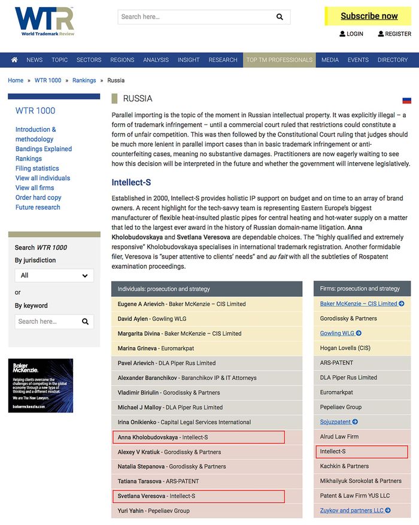Click the arrow icon beside Gowling WLG link

359,333
